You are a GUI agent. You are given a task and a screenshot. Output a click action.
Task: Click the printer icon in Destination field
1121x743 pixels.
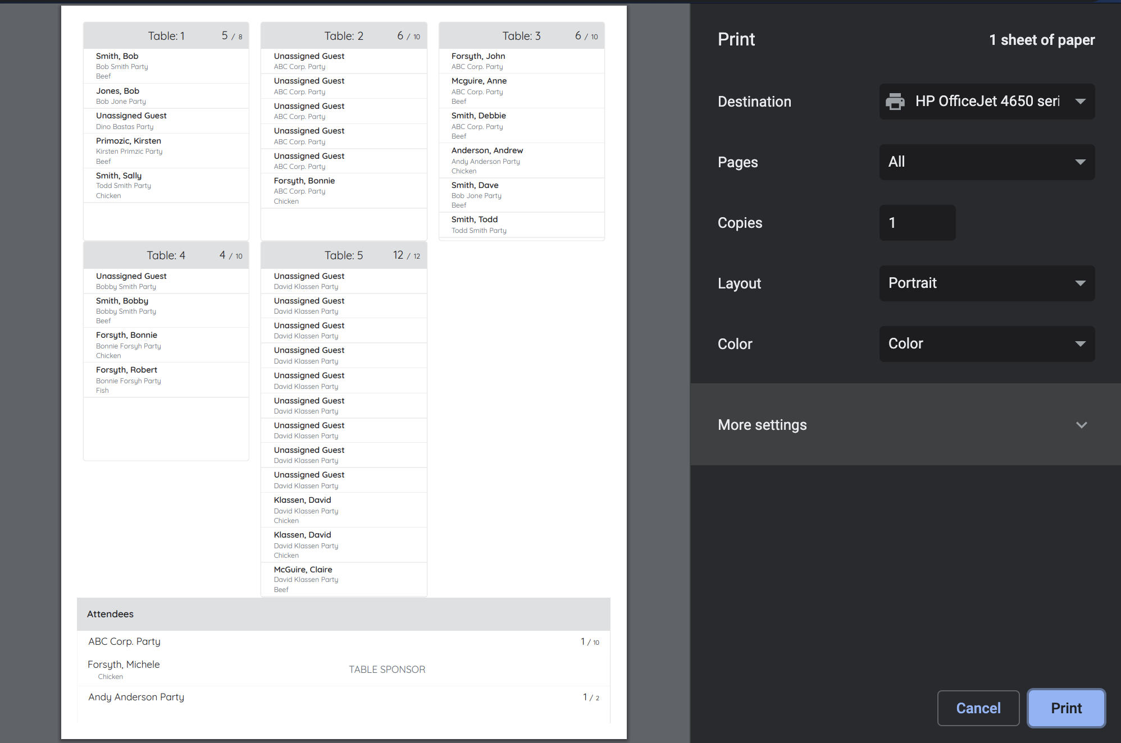895,102
